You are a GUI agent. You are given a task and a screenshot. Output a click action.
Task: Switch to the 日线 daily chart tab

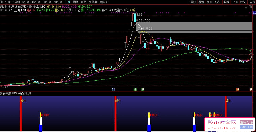pos(68,2)
